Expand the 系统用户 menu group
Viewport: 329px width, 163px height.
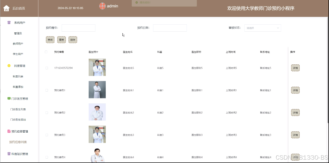(19, 23)
